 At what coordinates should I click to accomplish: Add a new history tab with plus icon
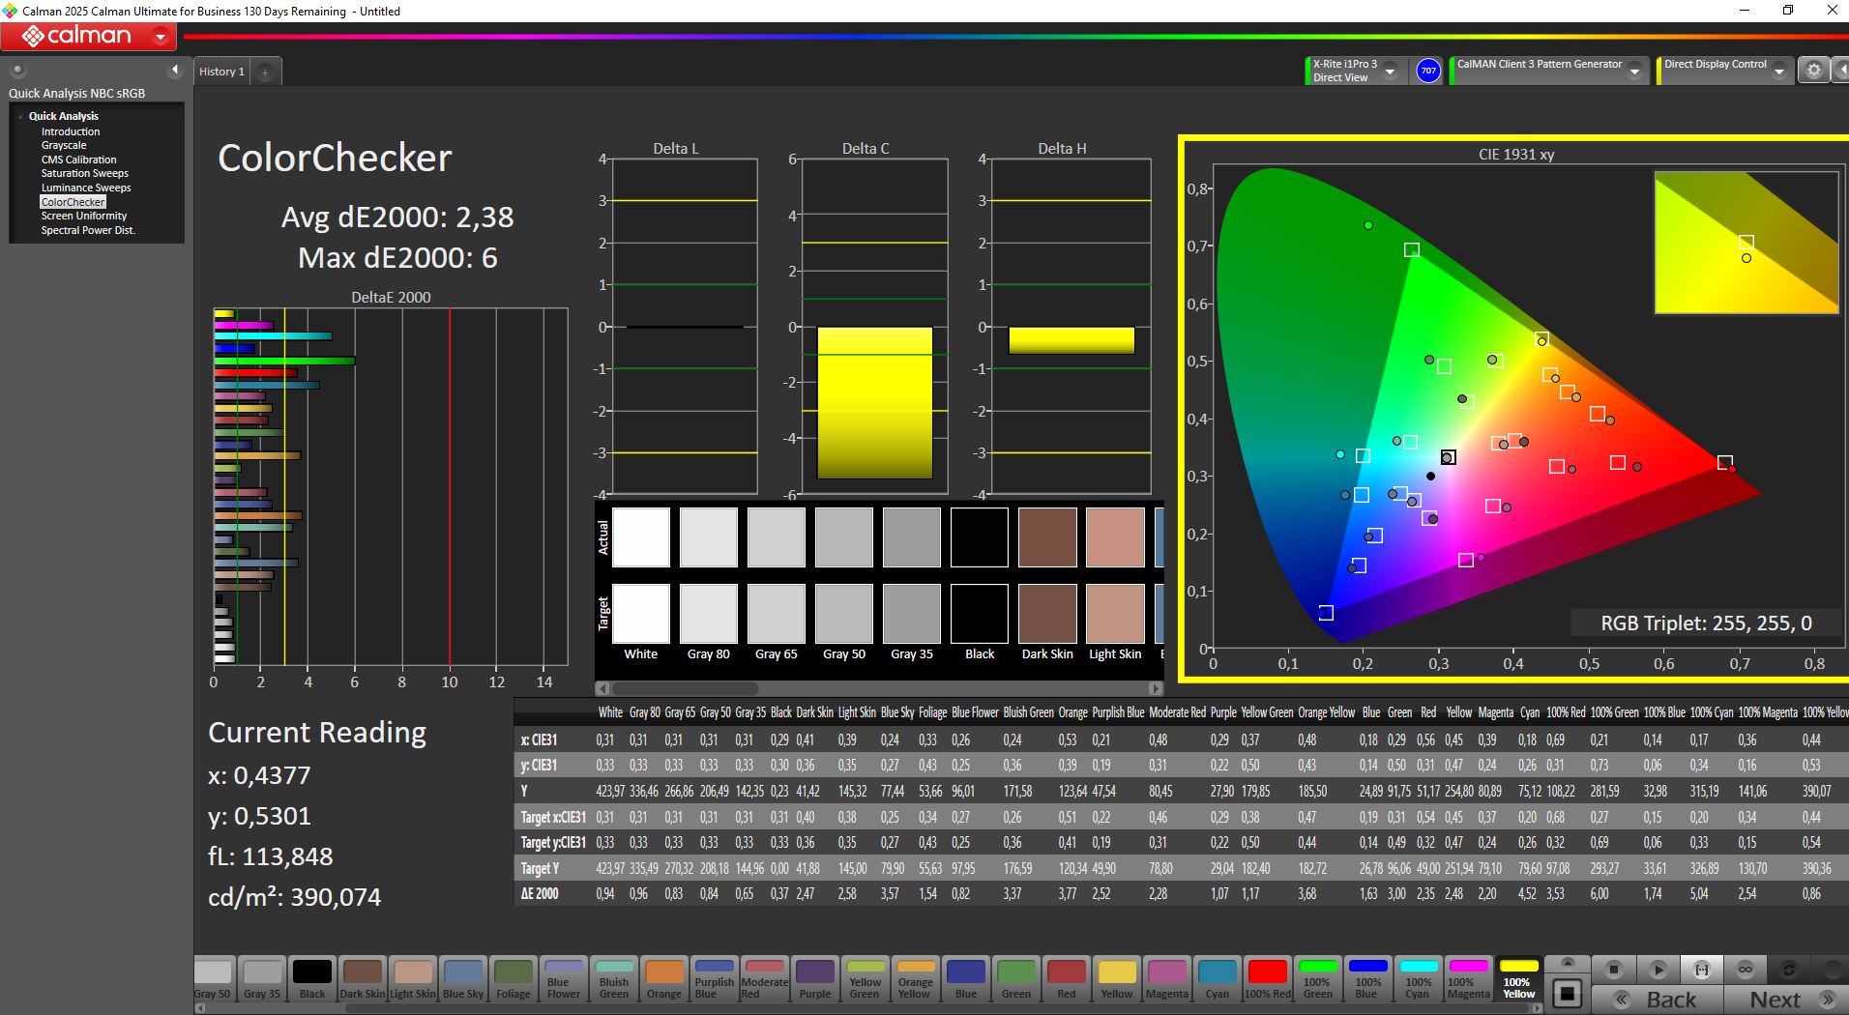(x=265, y=72)
